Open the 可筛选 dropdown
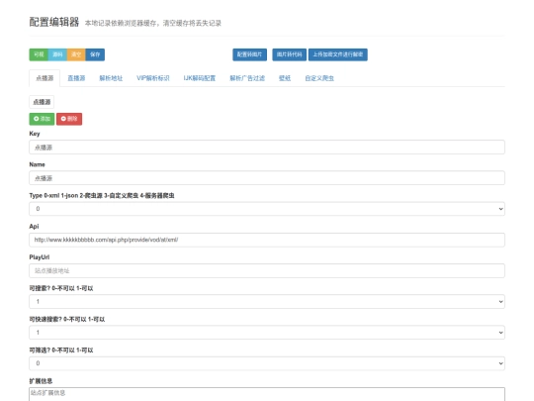 267,363
